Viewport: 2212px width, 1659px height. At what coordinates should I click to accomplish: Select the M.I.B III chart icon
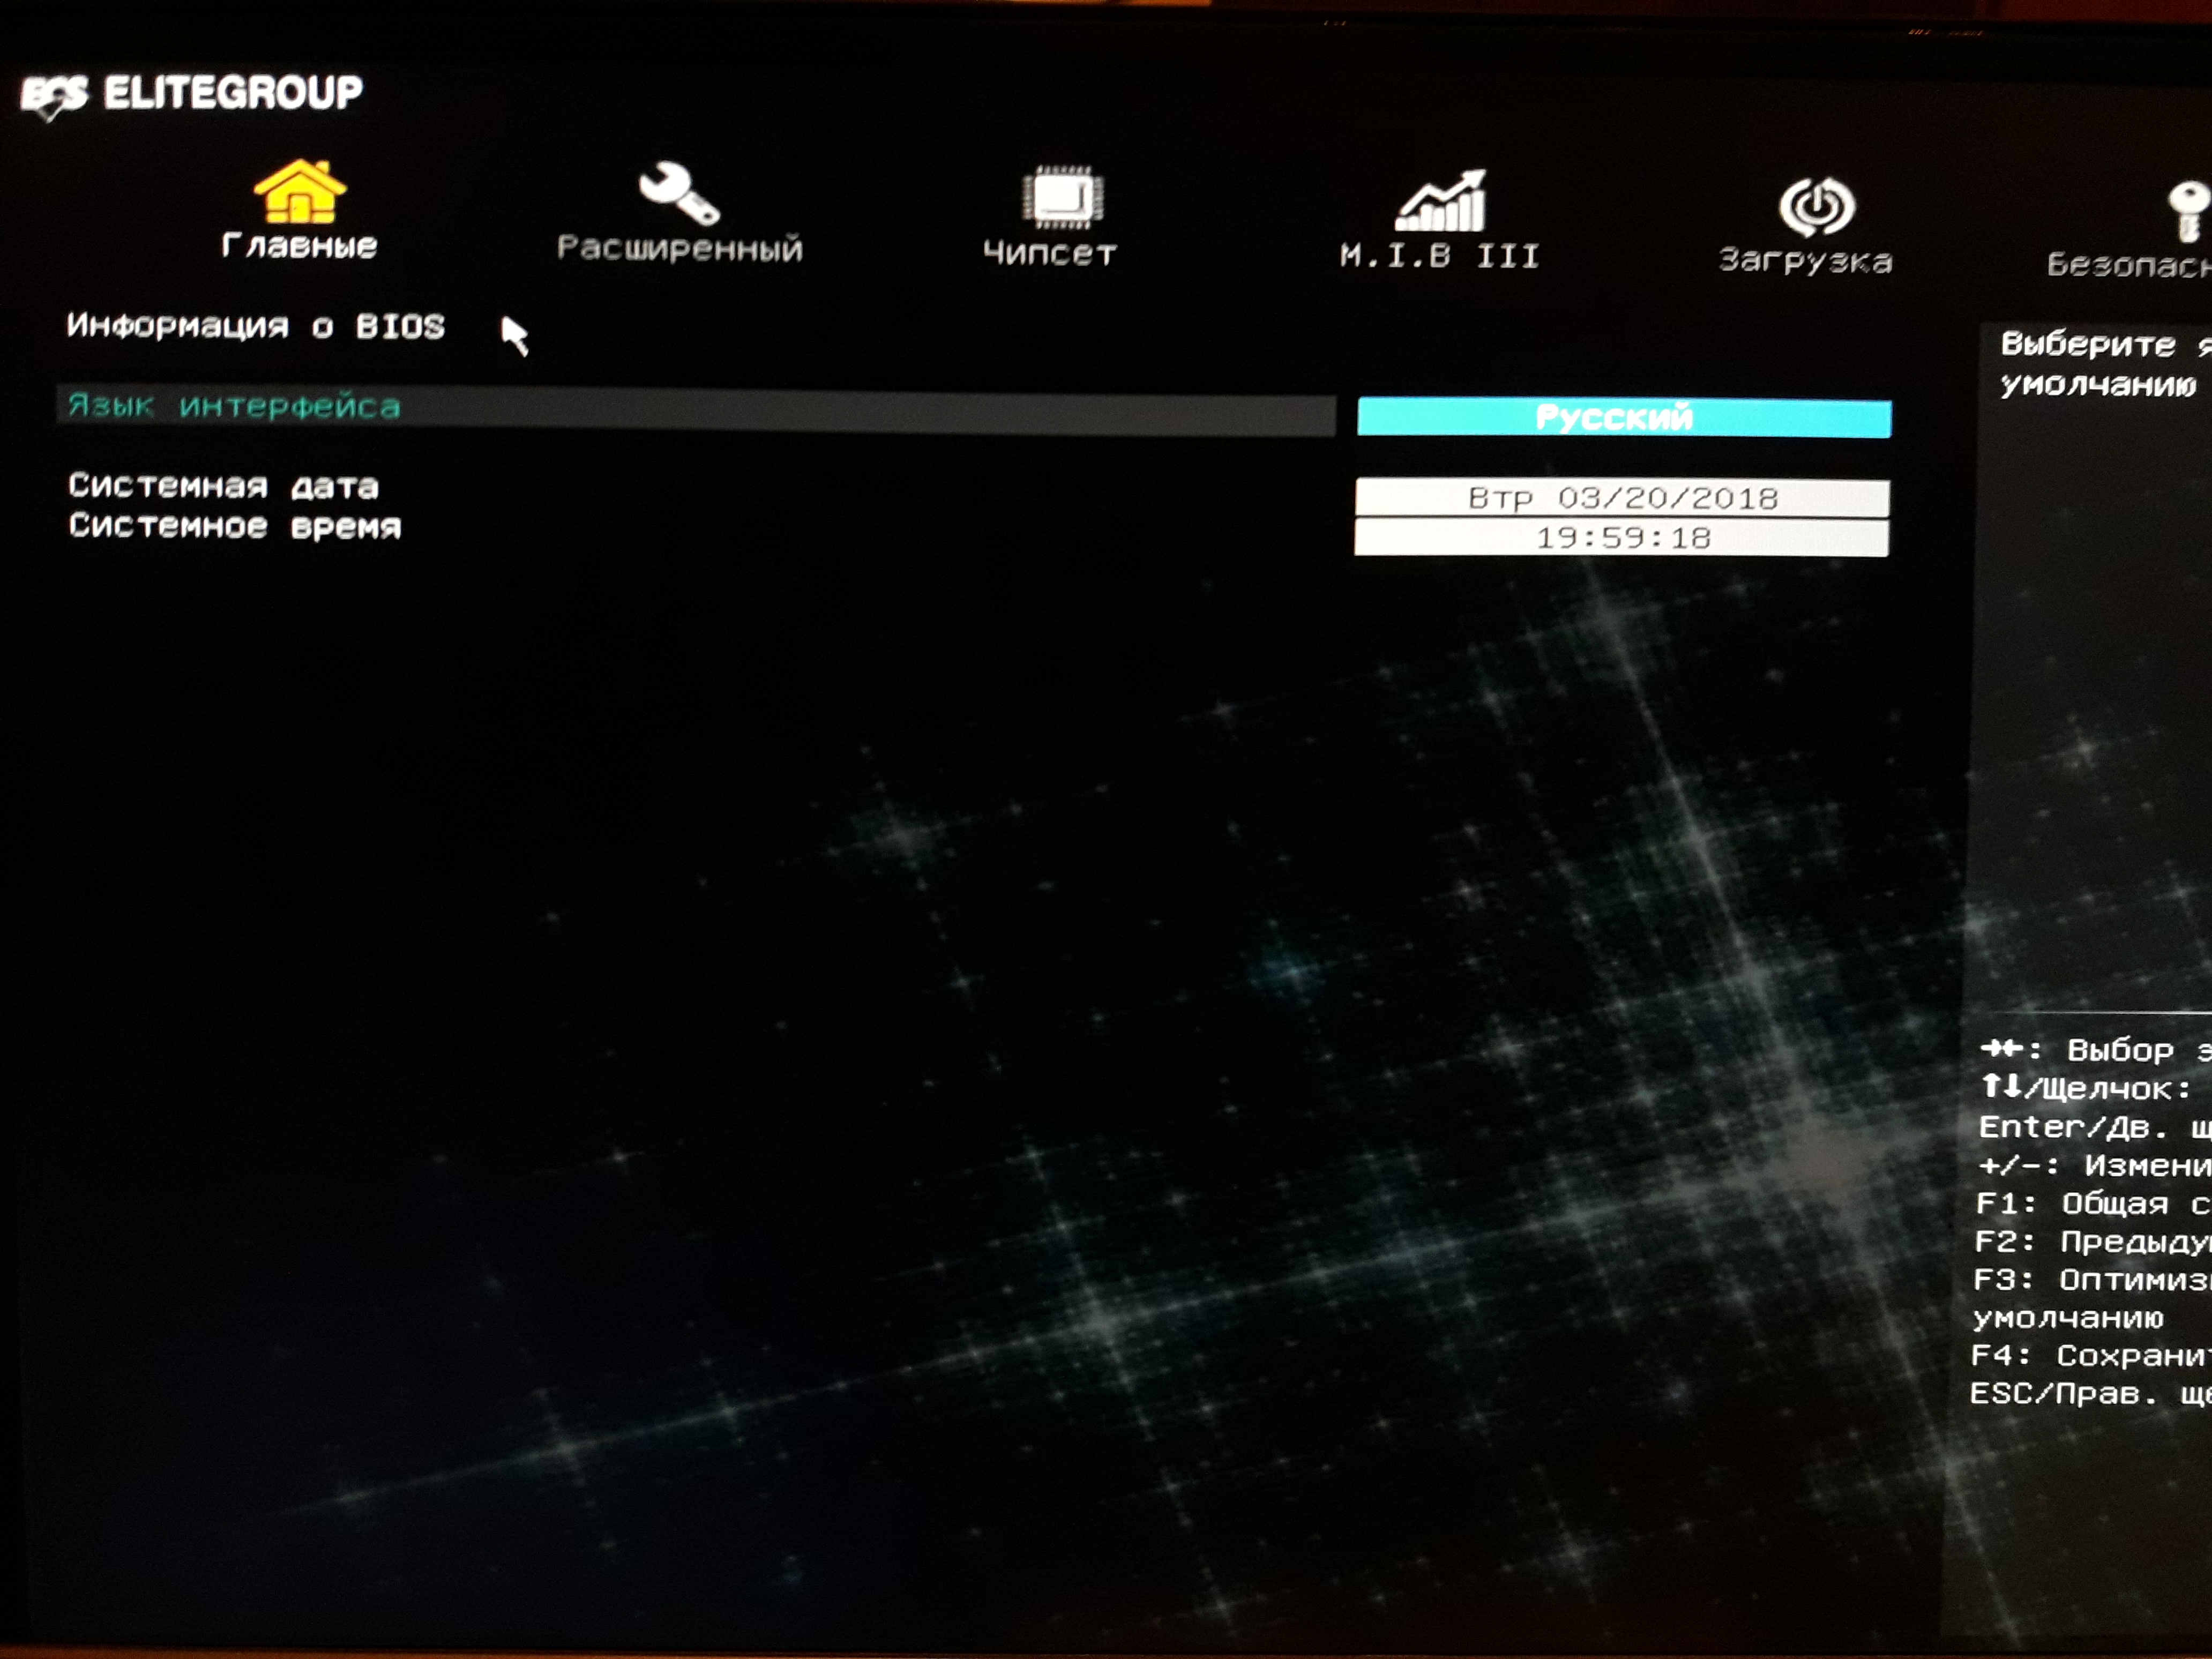(x=1441, y=202)
